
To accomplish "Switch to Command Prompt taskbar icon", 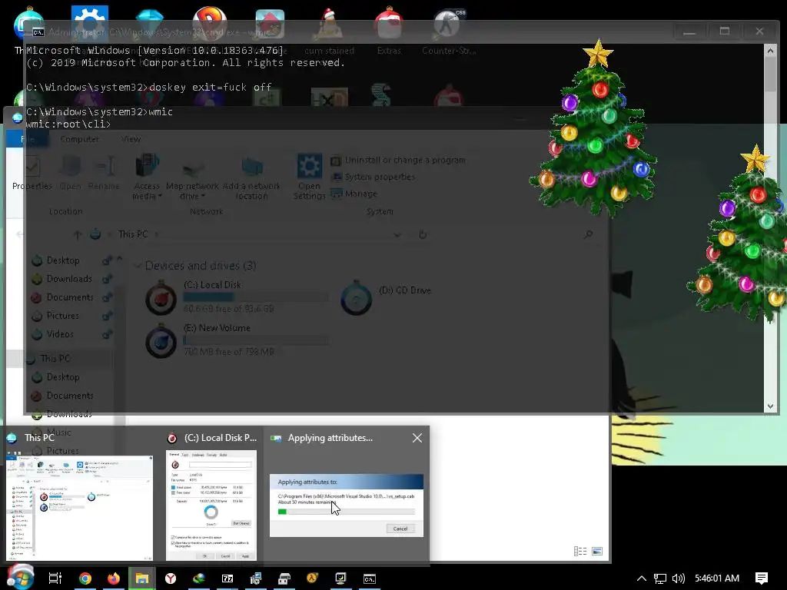I will point(370,579).
